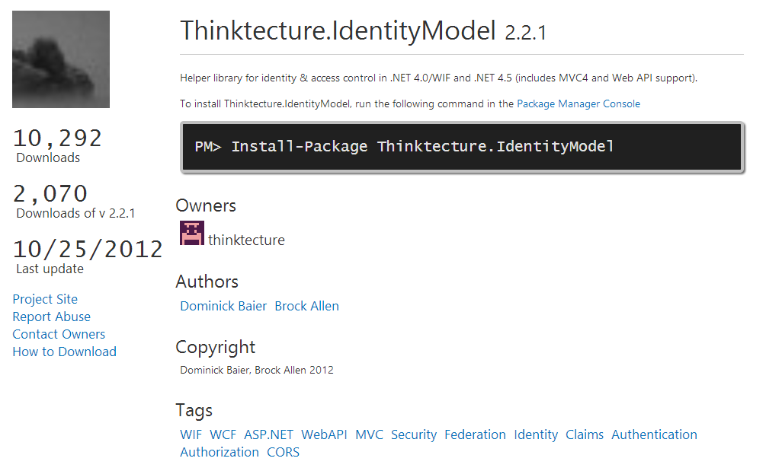
Task: Open author Dominick Baier's profile
Action: tap(223, 306)
